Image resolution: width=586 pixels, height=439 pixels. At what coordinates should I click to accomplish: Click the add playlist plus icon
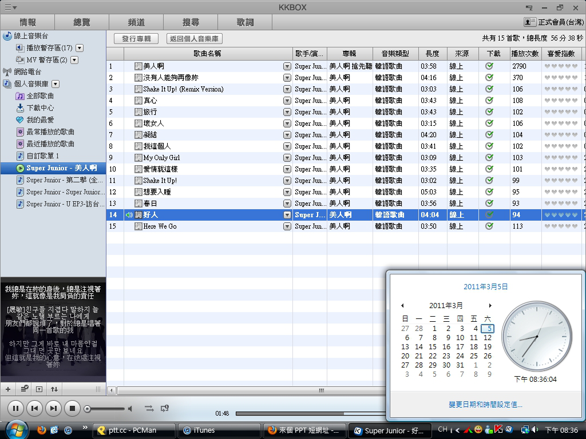pos(8,389)
